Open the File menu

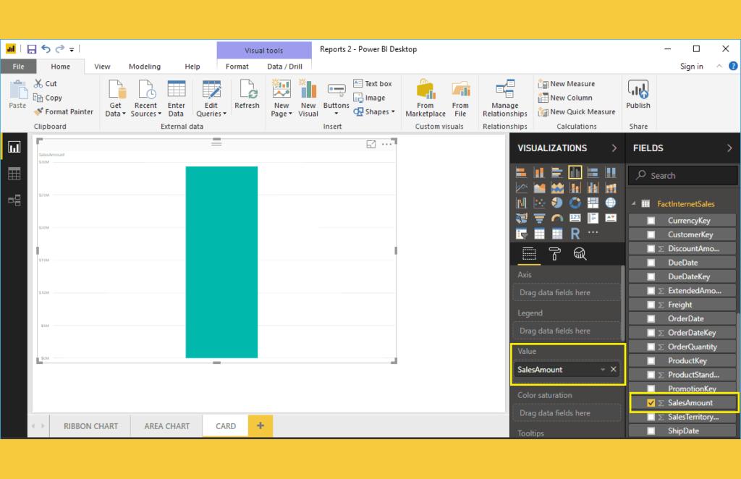(x=18, y=67)
